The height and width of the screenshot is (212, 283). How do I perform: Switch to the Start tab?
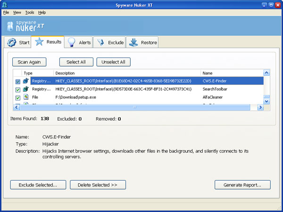click(17, 42)
